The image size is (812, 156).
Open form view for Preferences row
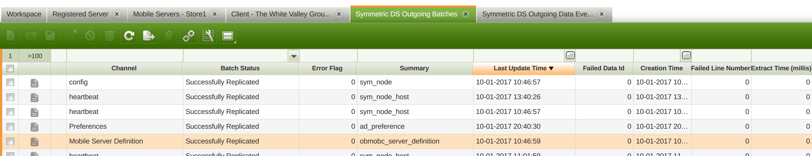(x=35, y=127)
